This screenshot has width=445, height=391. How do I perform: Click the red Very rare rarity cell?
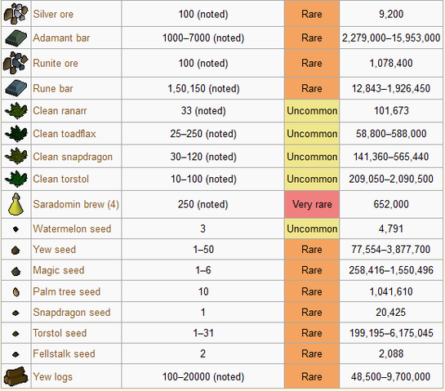coord(312,204)
